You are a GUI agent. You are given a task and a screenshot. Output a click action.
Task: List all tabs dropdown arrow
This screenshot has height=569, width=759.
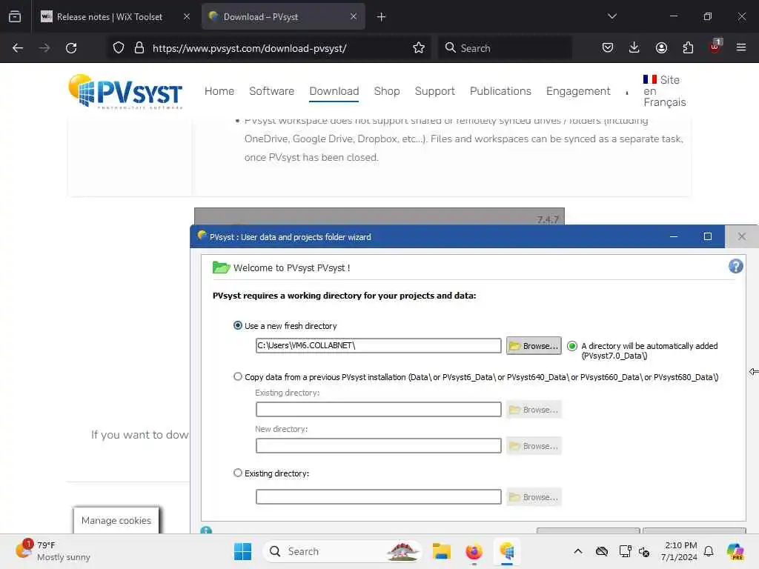coord(611,16)
